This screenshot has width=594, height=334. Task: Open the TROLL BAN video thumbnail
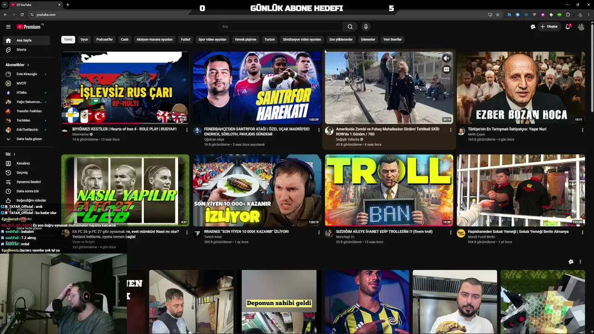tap(389, 190)
